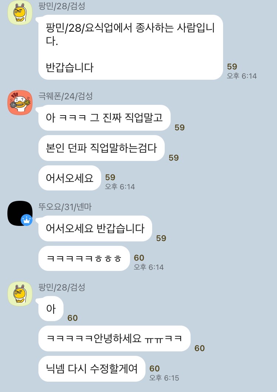
Task: Tap 극웨폰's duck profile avatar
Action: point(20,103)
